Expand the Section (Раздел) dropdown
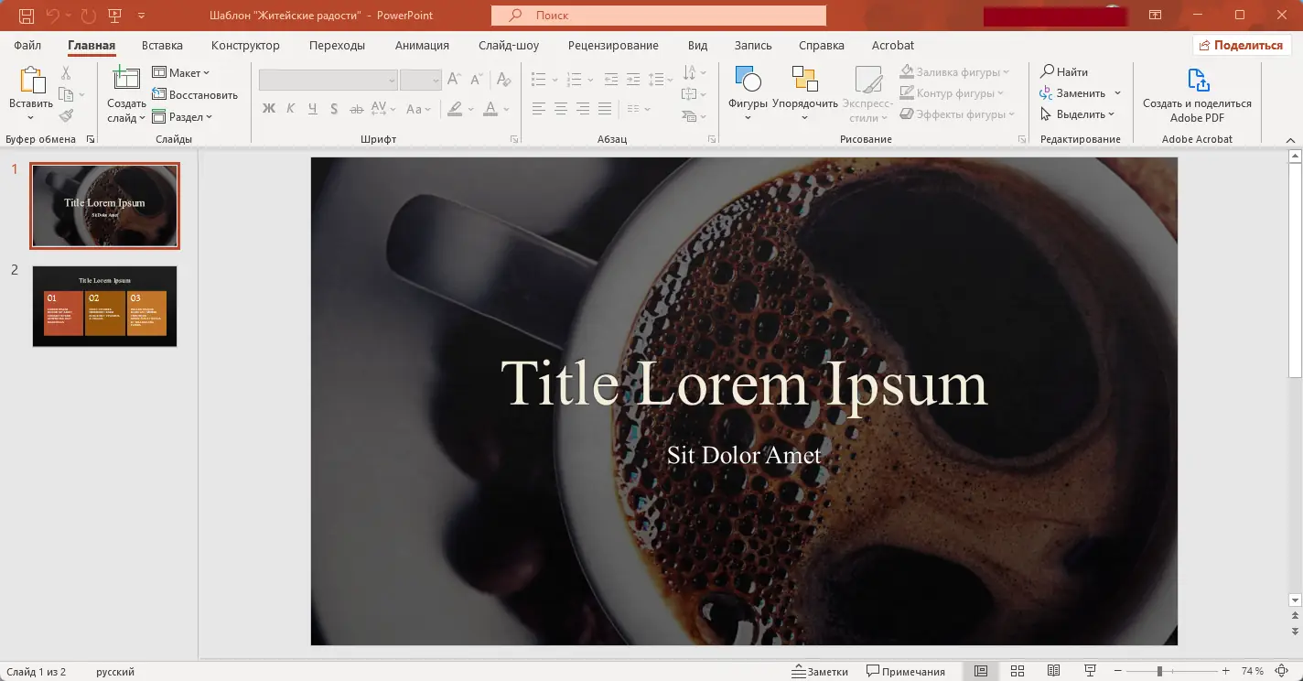Image resolution: width=1303 pixels, height=681 pixels. (x=184, y=117)
